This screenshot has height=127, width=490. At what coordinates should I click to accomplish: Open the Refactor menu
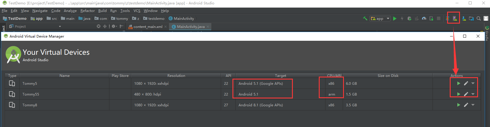pos(87,11)
